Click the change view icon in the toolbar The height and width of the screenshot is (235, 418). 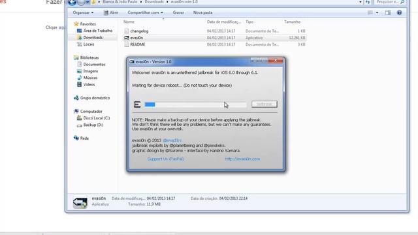pos(370,12)
